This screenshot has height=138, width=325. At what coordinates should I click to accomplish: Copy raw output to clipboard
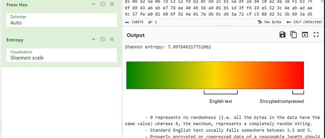point(293,35)
